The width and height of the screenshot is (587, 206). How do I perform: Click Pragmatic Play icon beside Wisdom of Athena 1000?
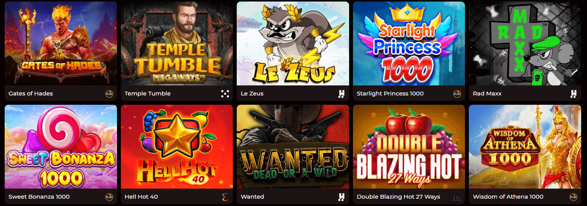(x=573, y=197)
